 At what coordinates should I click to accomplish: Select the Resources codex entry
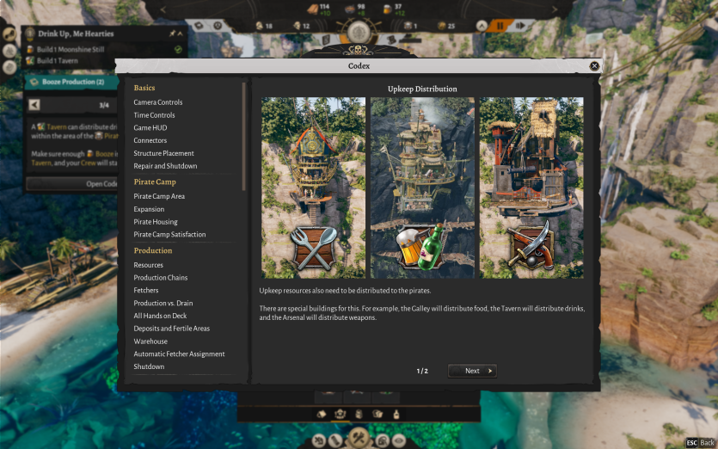(x=149, y=265)
